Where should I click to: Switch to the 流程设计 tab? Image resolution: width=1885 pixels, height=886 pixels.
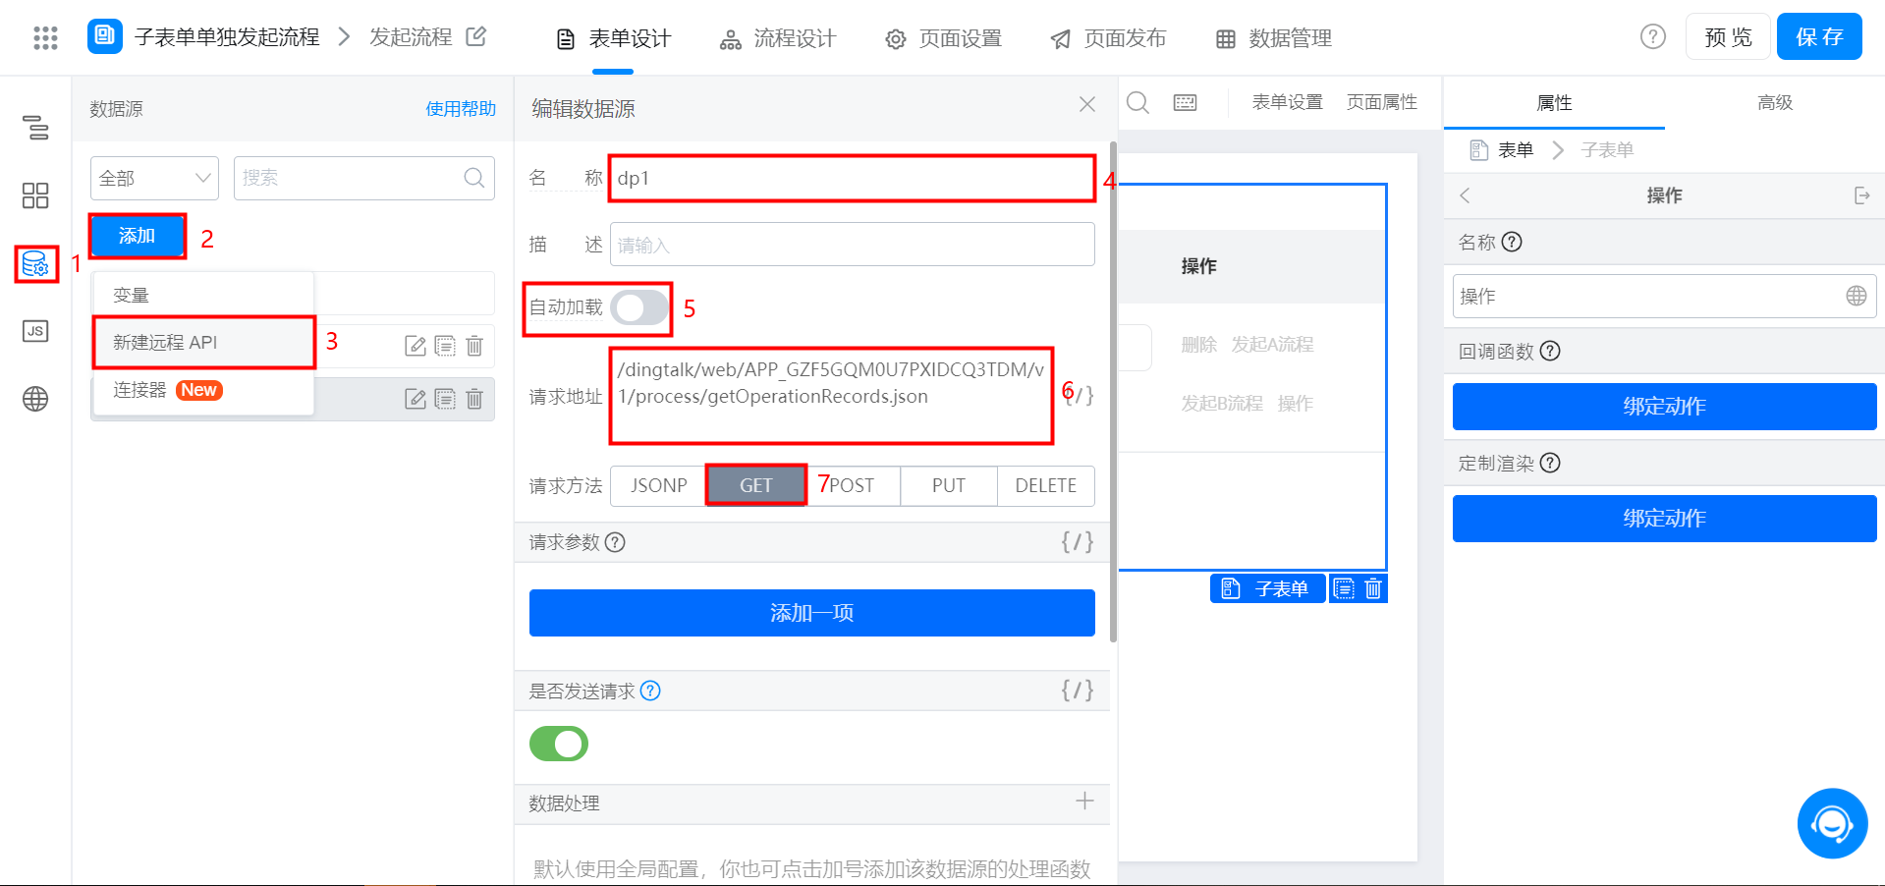tap(778, 38)
